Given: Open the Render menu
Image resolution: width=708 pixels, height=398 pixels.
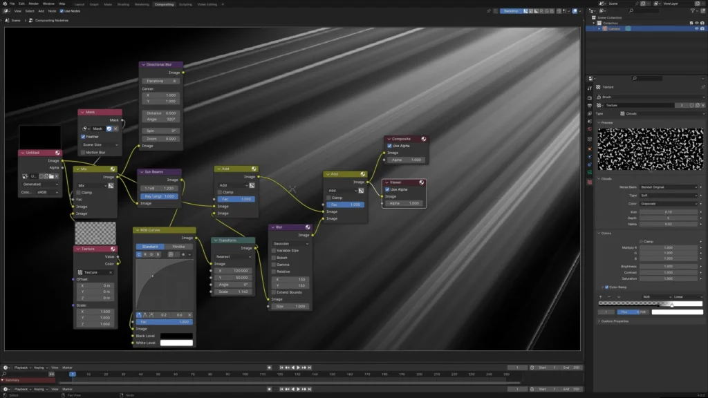Looking at the screenshot, I should click(34, 4).
